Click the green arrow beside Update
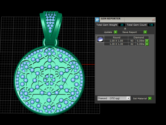 coord(116,32)
